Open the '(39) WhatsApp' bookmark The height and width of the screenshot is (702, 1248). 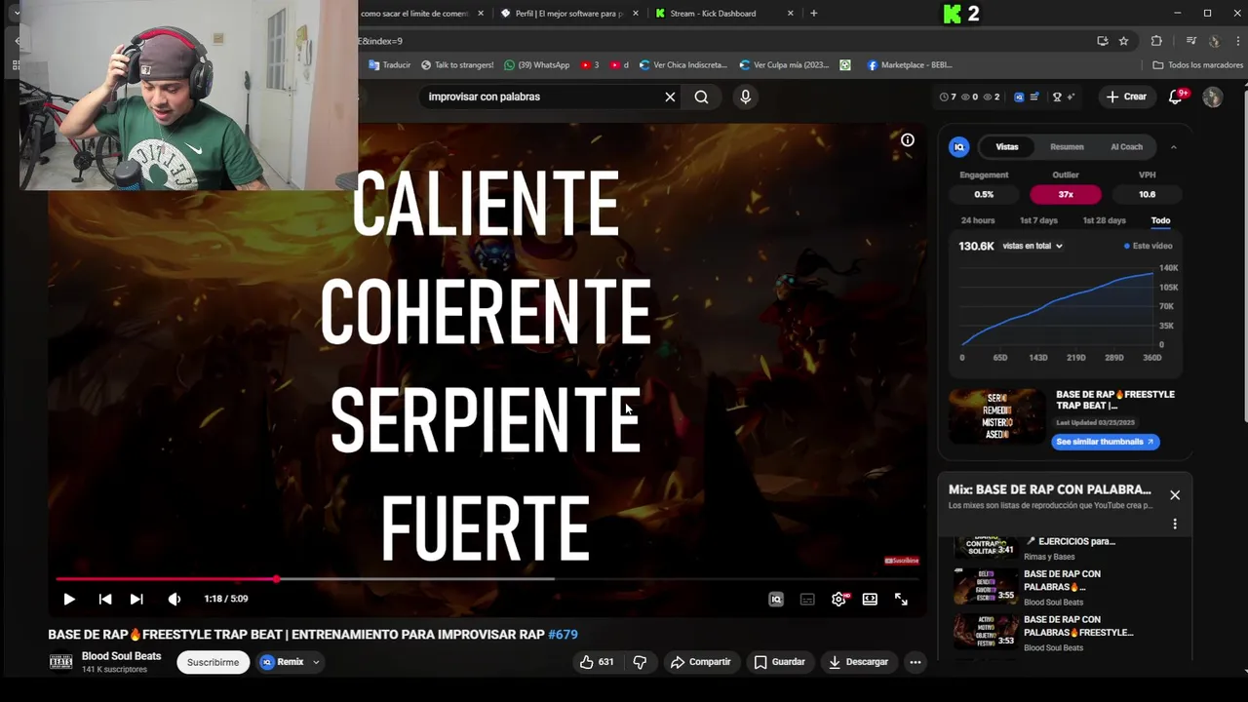(537, 65)
